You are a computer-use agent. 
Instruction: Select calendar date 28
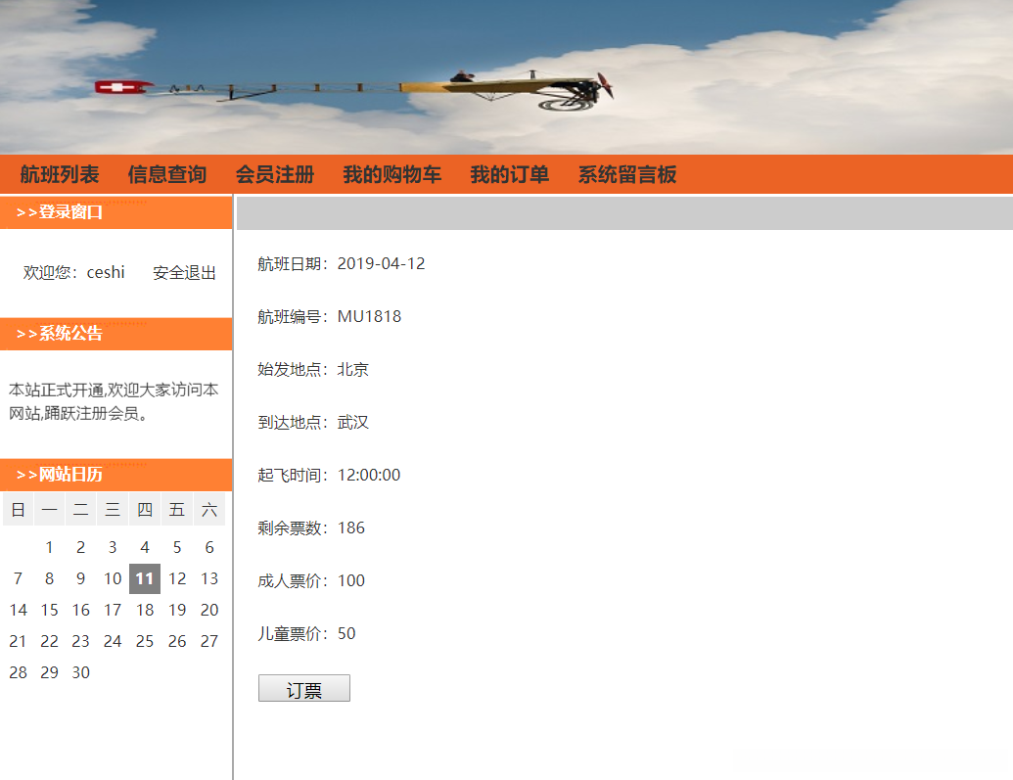[x=18, y=672]
